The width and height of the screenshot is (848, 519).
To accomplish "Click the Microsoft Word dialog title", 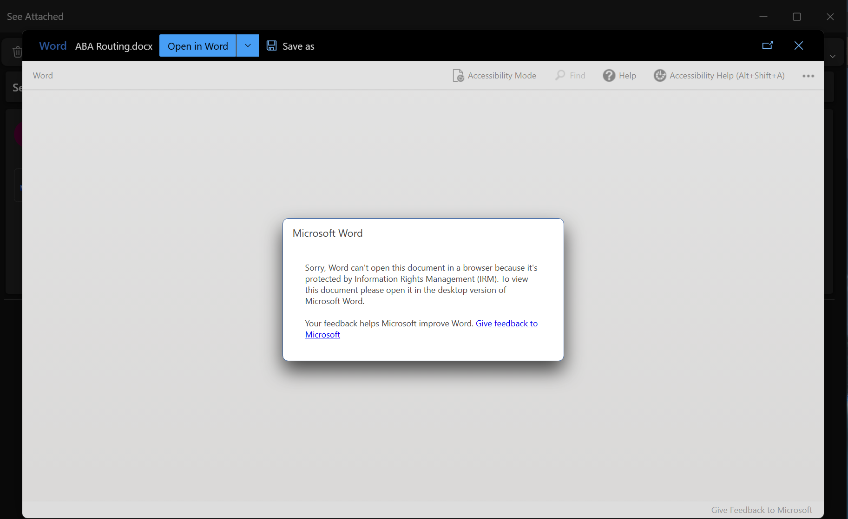I will (328, 234).
